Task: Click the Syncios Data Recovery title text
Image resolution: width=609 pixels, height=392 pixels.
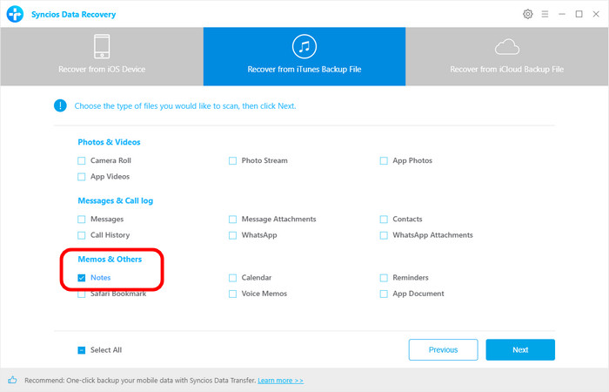Action: coord(73,15)
